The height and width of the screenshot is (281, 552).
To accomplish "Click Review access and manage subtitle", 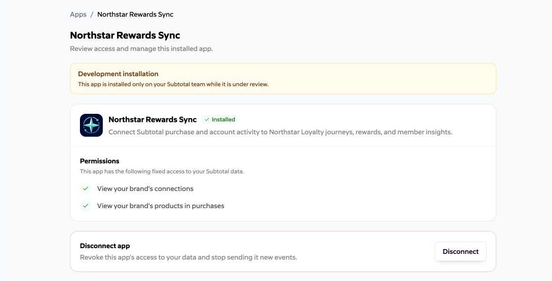I will tap(141, 49).
